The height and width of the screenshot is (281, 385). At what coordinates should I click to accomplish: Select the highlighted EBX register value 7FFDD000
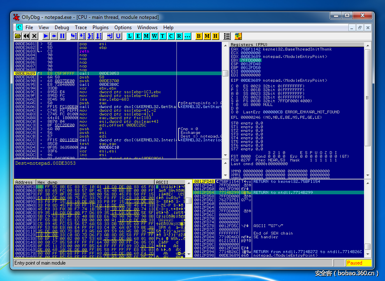pyautogui.click(x=250, y=60)
